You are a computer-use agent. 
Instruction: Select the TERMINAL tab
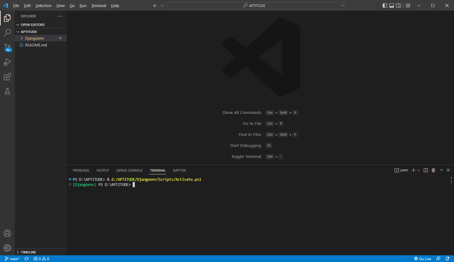(x=158, y=170)
